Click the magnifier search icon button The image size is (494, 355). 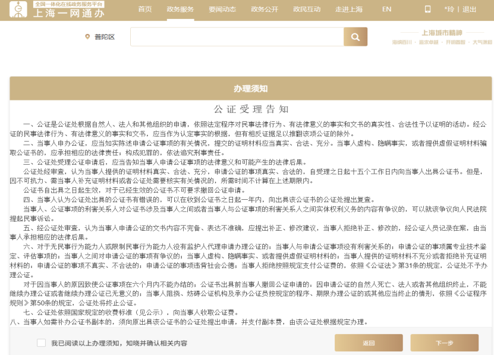355,37
